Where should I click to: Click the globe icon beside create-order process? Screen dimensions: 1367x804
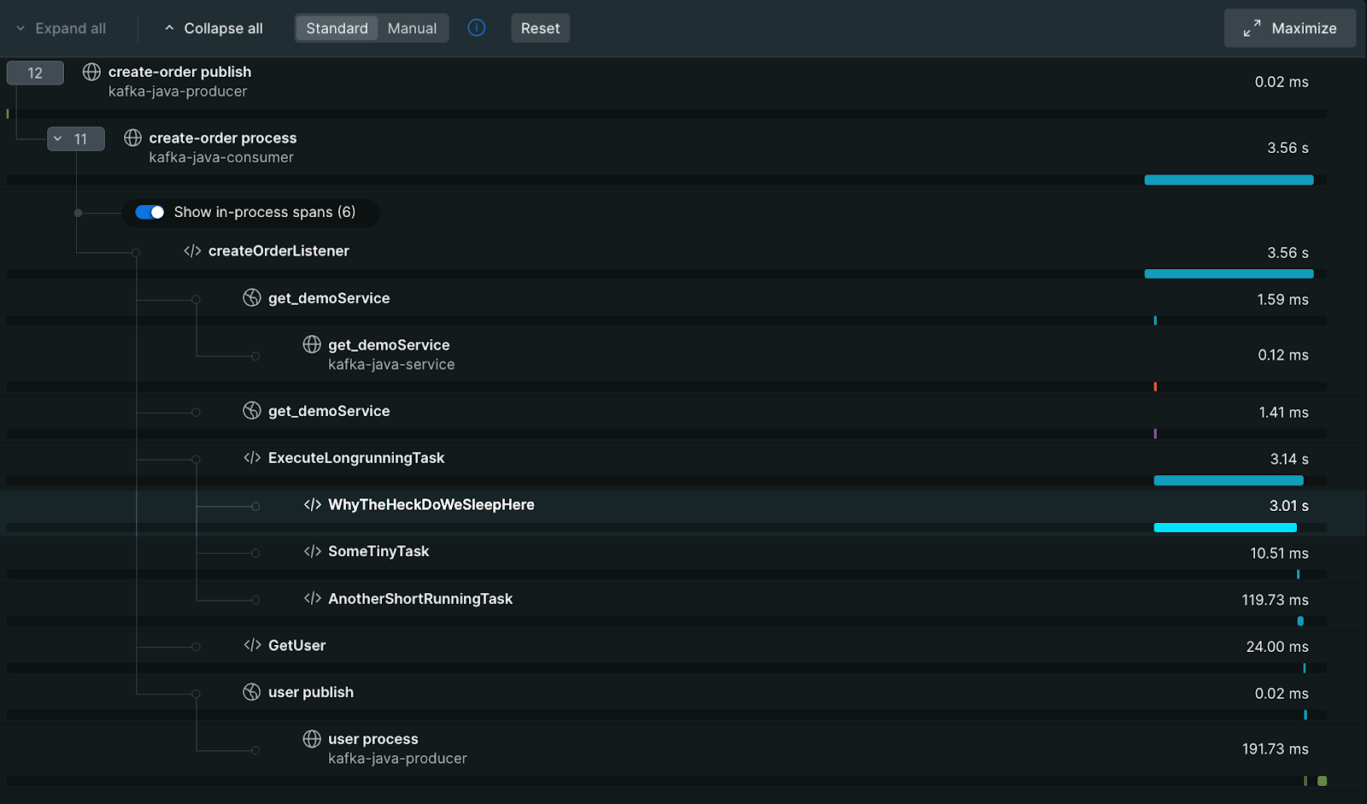point(132,138)
